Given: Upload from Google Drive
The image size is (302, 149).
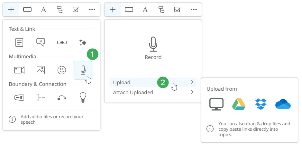Looking at the screenshot, I should click(239, 104).
